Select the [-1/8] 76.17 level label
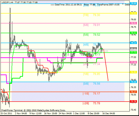The image size is (139, 116). point(91,94)
